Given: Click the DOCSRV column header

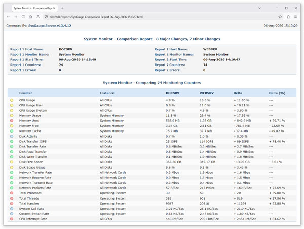Looking at the screenshot, I should [173, 93].
